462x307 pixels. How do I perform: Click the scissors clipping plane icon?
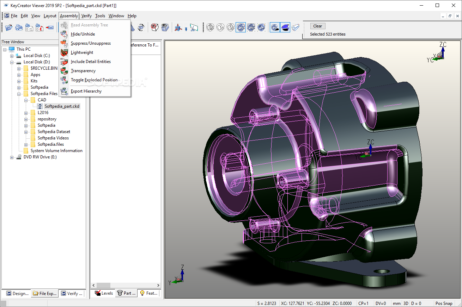click(x=194, y=27)
